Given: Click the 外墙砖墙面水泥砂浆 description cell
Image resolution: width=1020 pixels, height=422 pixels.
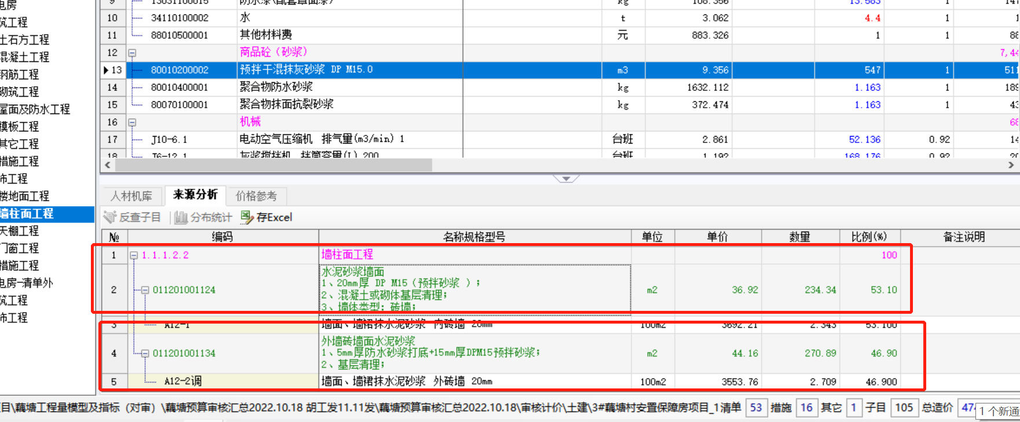Looking at the screenshot, I should click(x=475, y=353).
